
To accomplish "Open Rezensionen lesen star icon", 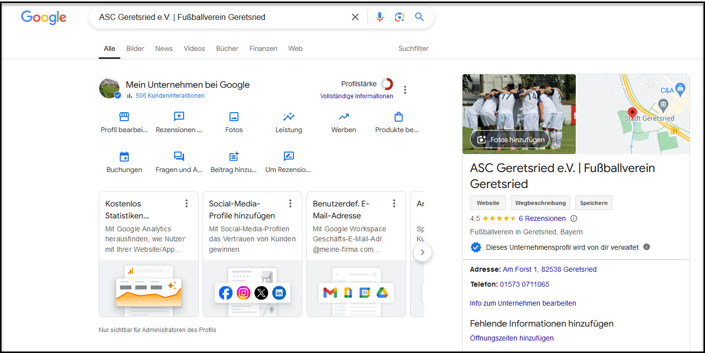I will (x=179, y=117).
